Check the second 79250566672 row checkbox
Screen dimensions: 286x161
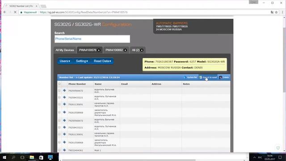[59, 120]
